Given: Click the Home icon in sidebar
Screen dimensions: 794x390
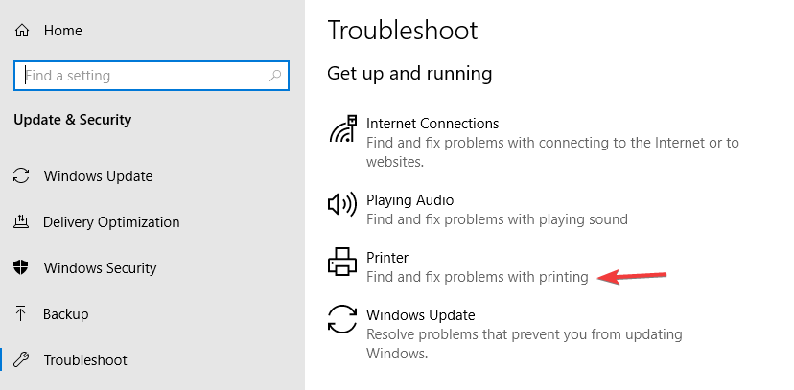Looking at the screenshot, I should (x=21, y=31).
